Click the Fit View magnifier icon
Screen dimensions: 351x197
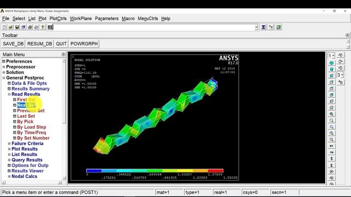(331, 114)
